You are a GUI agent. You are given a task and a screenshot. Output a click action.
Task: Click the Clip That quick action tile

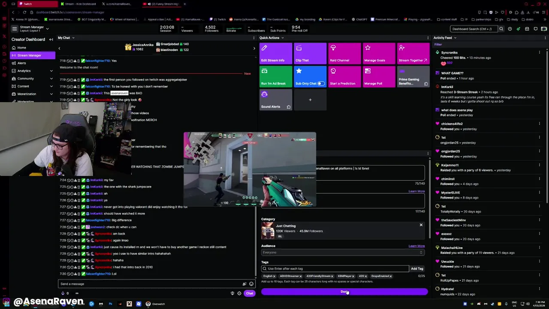tap(310, 54)
